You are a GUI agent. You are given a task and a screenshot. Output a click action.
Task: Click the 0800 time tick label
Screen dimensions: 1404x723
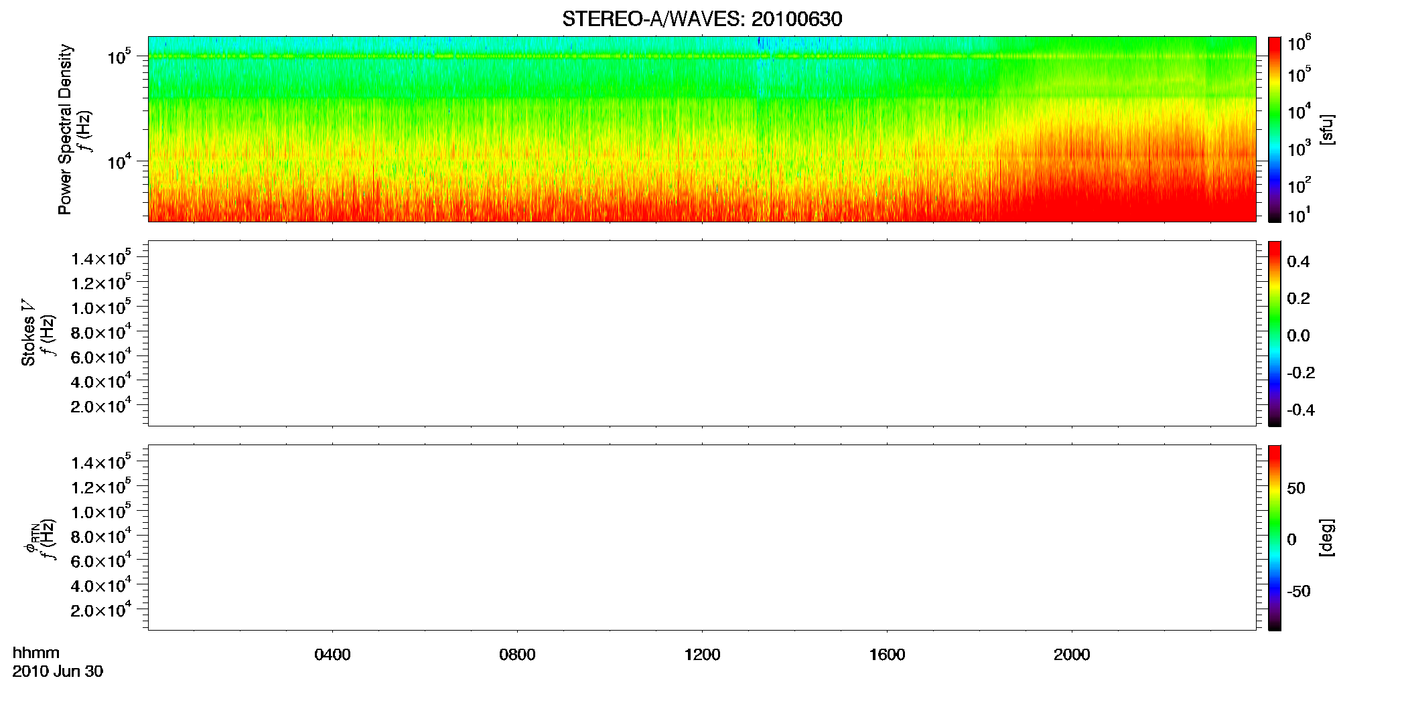pos(517,655)
